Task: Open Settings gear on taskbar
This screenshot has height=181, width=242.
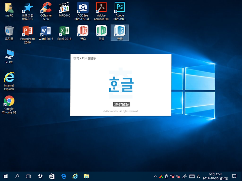Action: point(40,176)
